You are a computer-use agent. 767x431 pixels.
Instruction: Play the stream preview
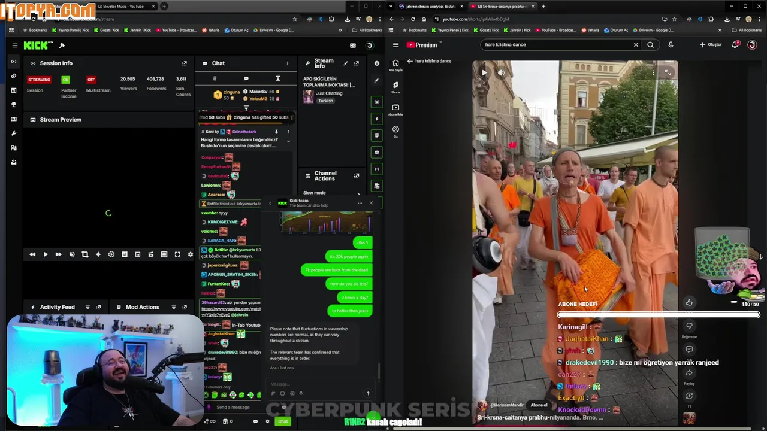click(x=46, y=254)
